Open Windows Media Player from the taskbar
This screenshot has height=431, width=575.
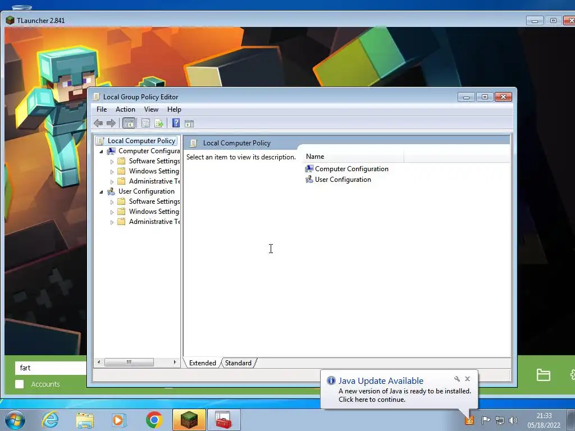119,420
